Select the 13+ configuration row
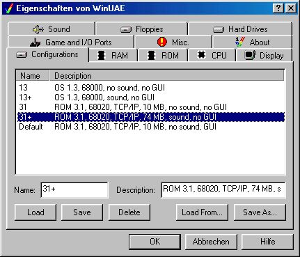 151,98
